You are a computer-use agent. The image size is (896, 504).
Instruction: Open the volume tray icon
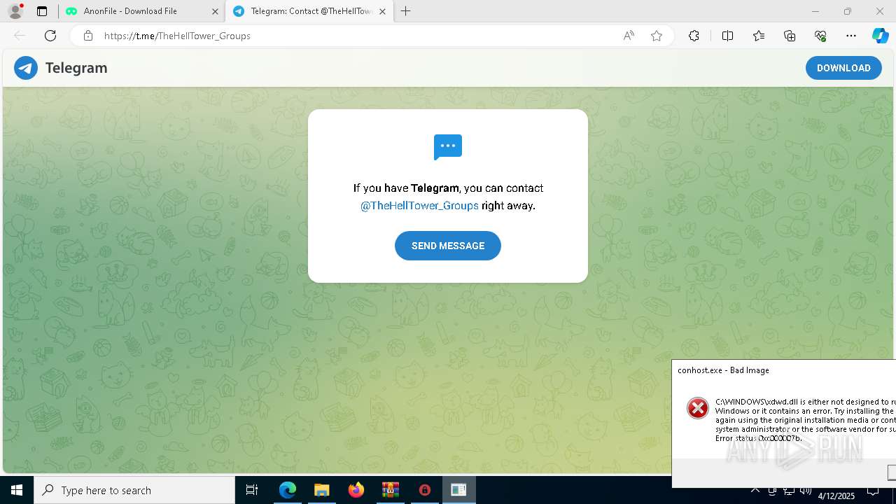806,490
